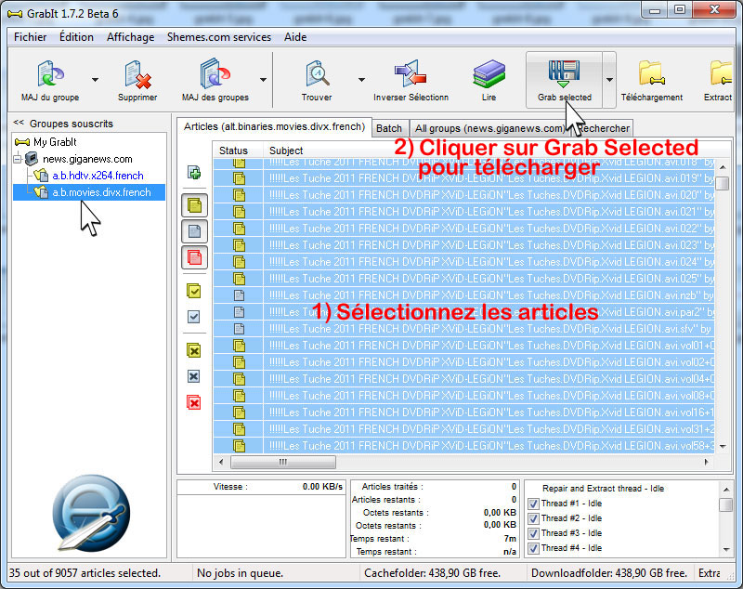The height and width of the screenshot is (589, 743).
Task: Select article row ending avi.par2
Action: tap(463, 312)
